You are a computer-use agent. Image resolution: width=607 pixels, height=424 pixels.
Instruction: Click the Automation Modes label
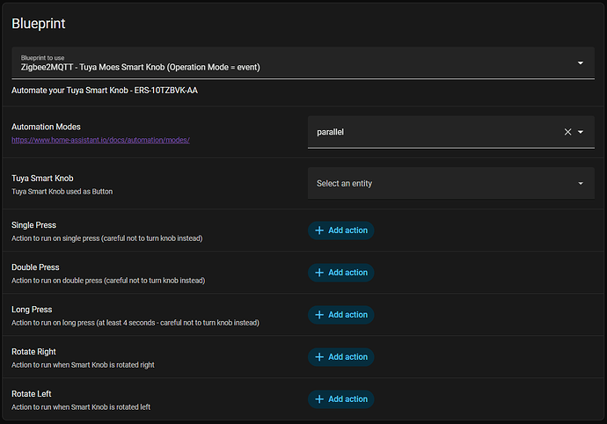click(46, 127)
